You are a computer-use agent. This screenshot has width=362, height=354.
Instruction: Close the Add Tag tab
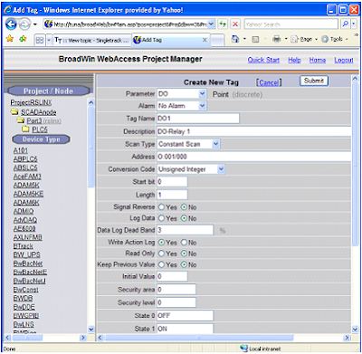(205, 40)
